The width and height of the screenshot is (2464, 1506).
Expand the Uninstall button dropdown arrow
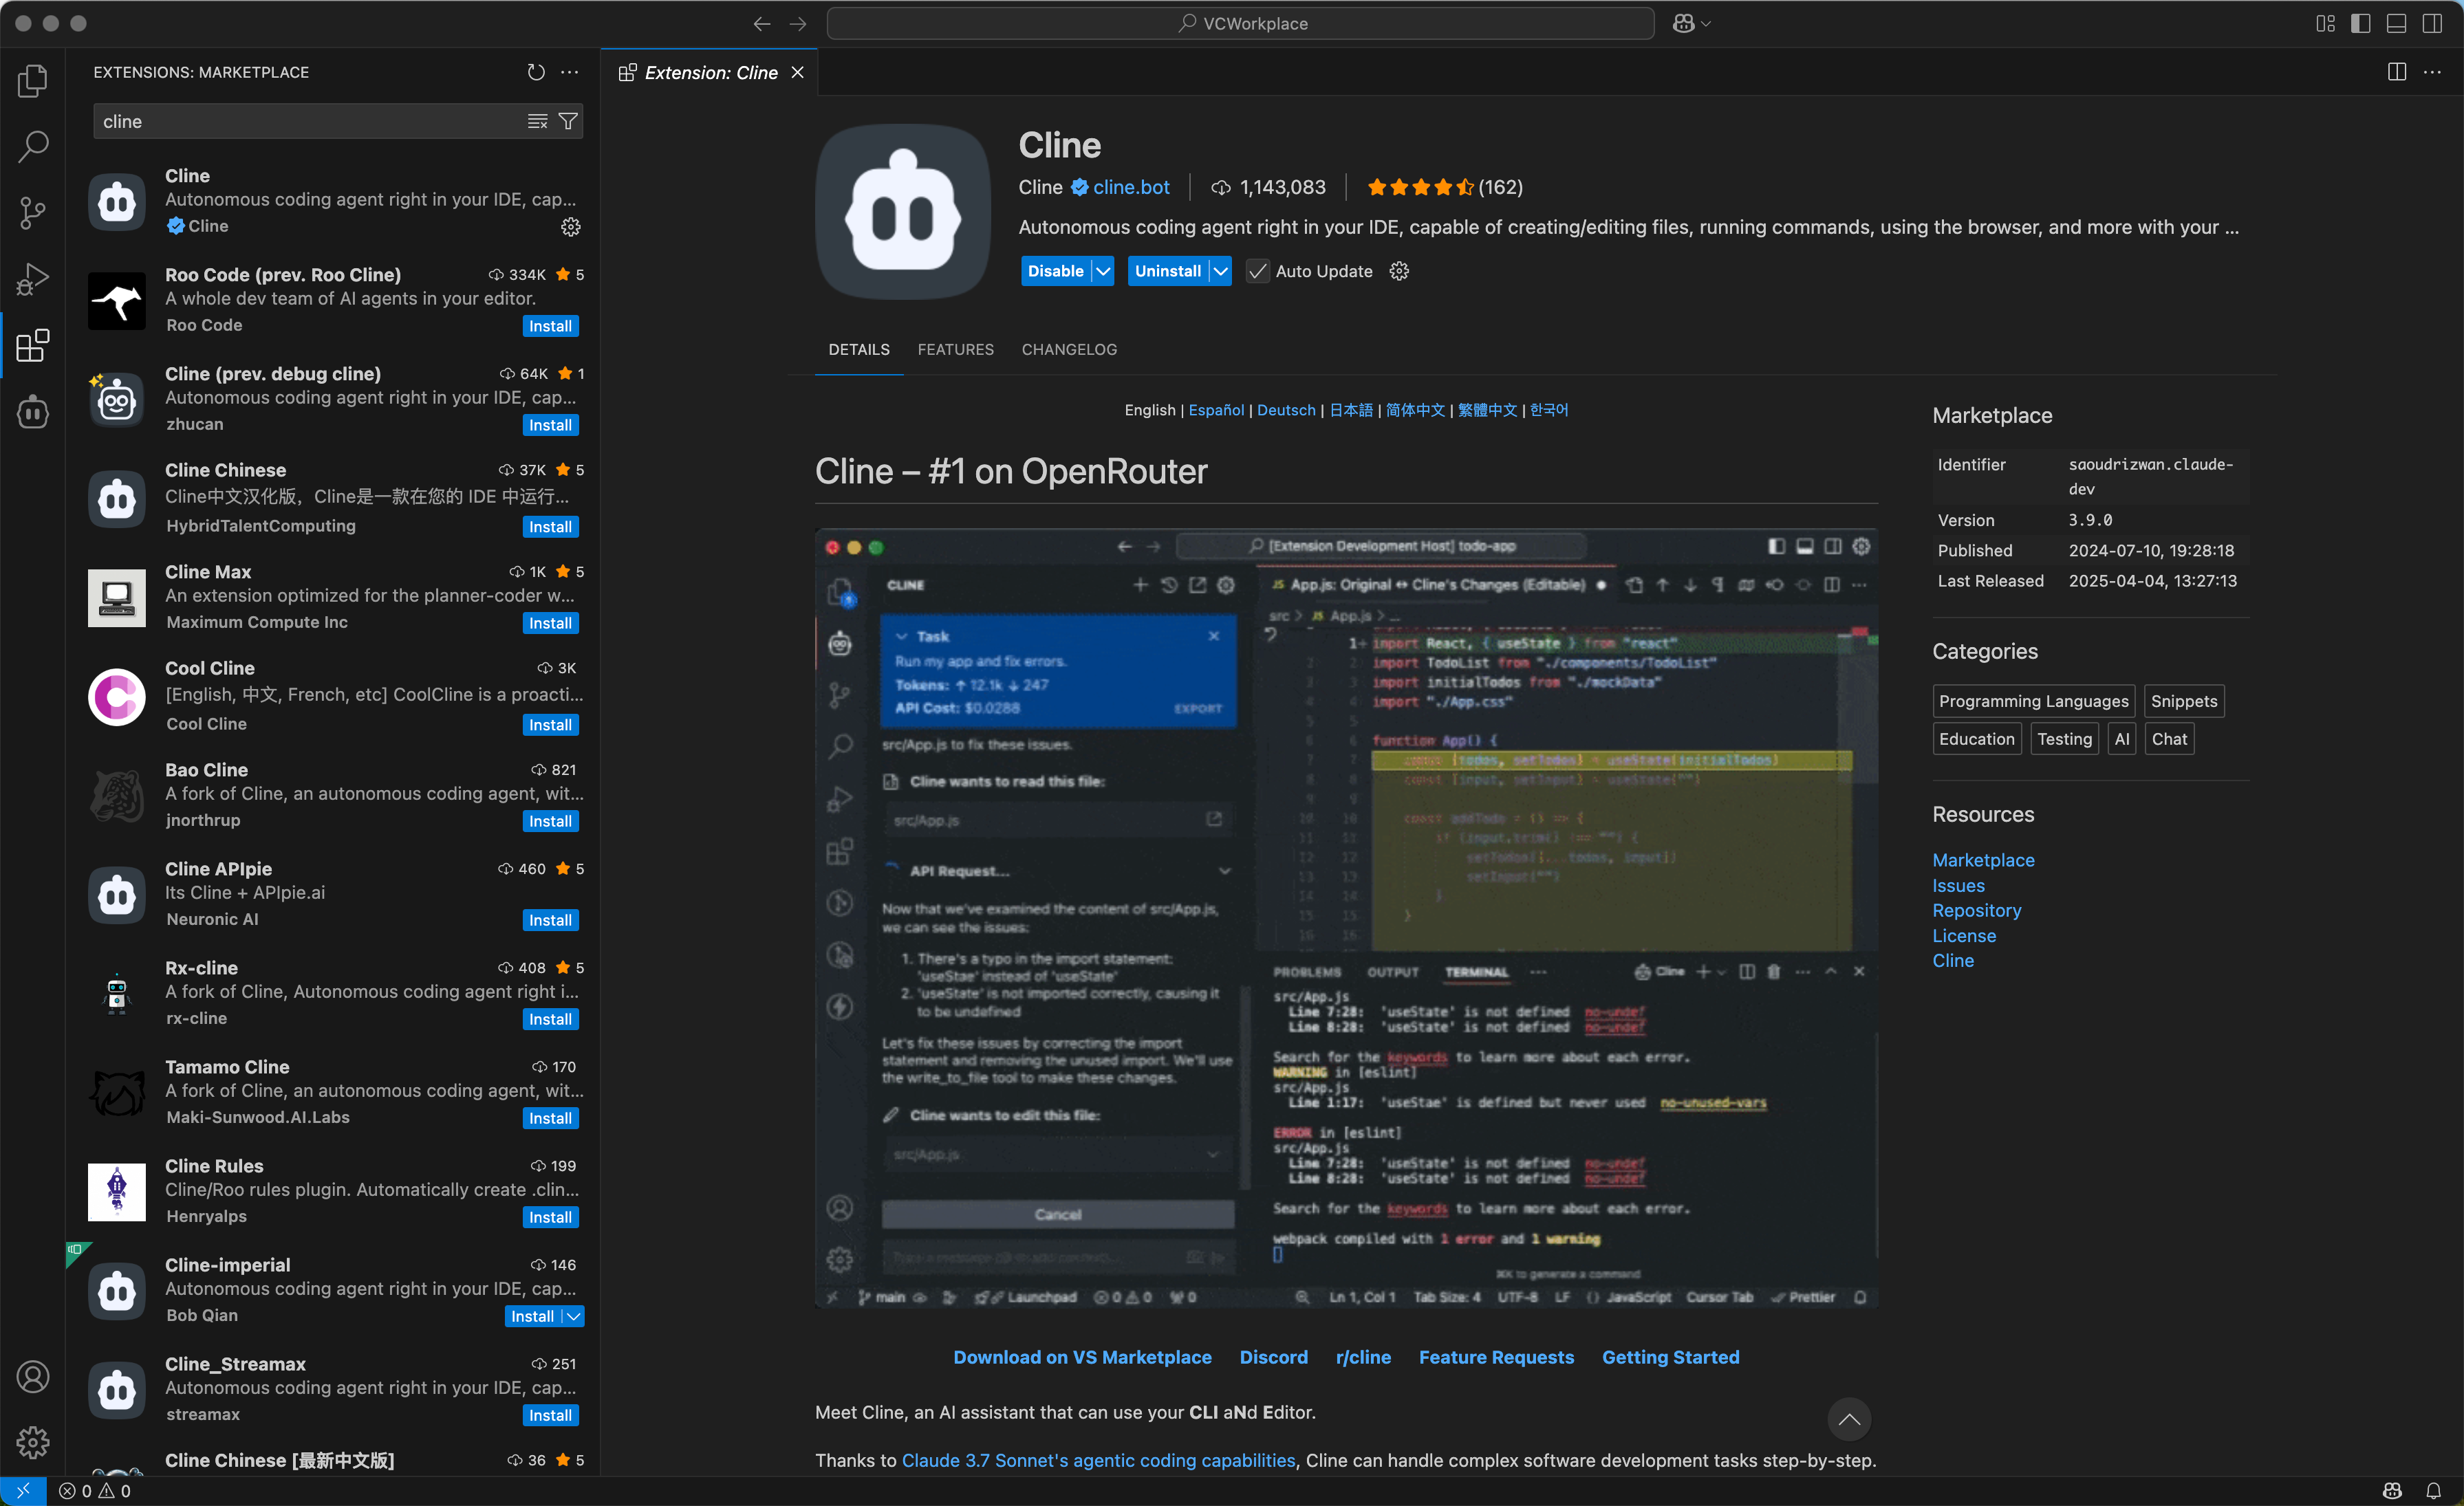[x=1220, y=271]
